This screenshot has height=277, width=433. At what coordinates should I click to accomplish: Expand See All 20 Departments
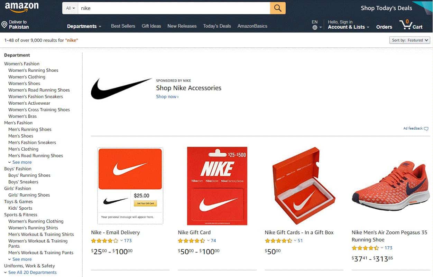(32, 272)
